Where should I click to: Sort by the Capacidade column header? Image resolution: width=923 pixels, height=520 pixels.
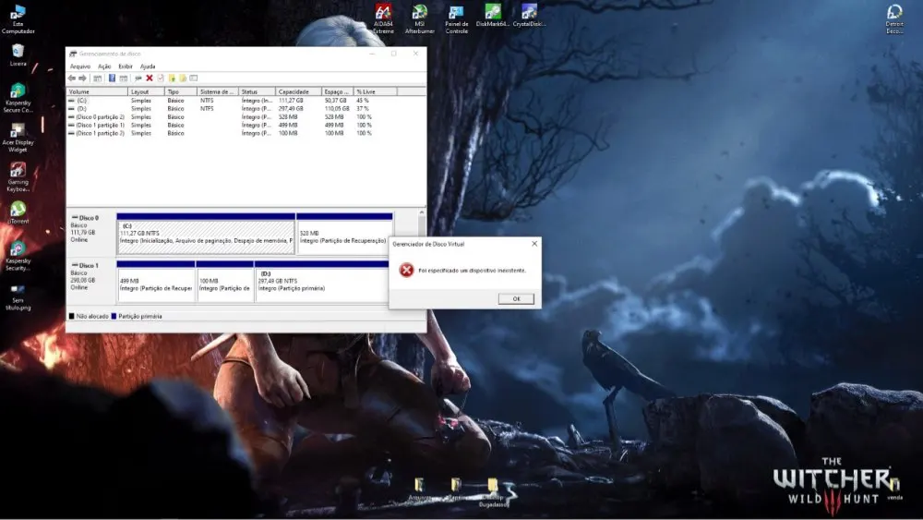[x=299, y=91]
